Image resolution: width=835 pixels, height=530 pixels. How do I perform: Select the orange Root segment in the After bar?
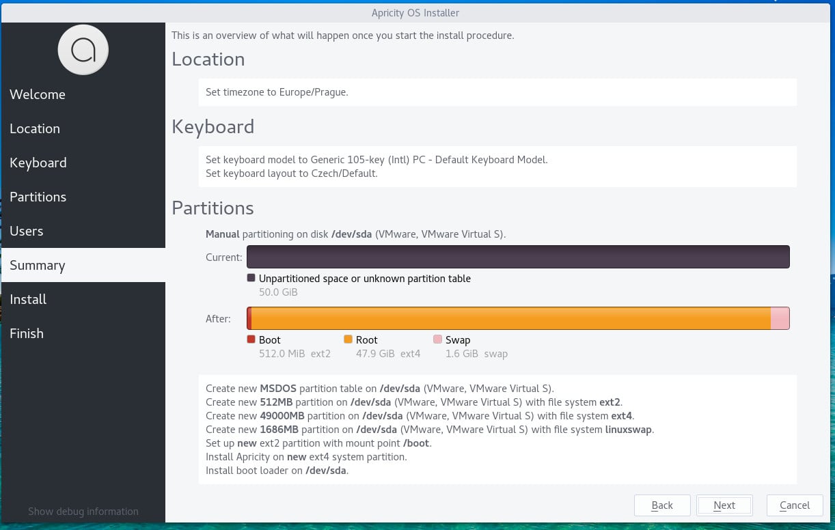506,318
